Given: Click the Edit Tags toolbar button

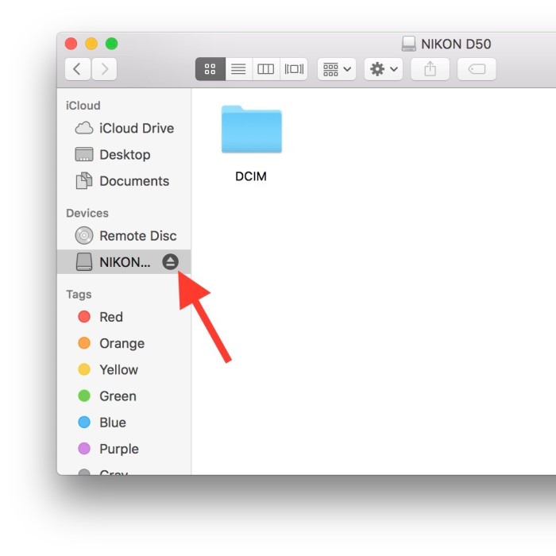Looking at the screenshot, I should [477, 69].
